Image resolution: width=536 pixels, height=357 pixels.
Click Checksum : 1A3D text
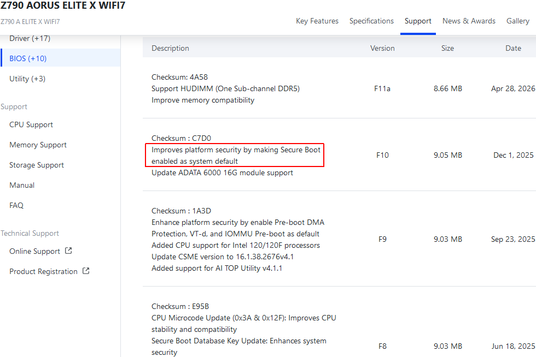(x=181, y=211)
